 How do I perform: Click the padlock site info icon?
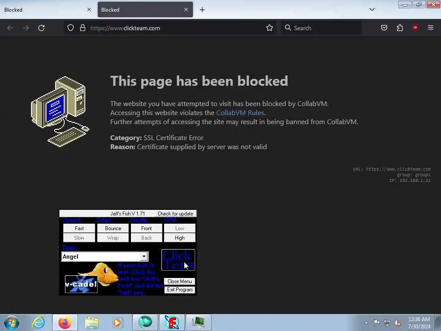click(82, 28)
